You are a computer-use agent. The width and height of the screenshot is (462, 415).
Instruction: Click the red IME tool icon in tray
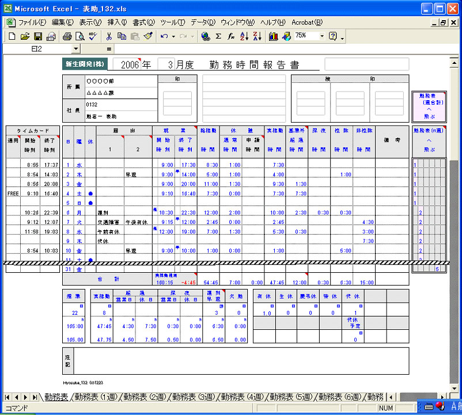pyautogui.click(x=441, y=406)
